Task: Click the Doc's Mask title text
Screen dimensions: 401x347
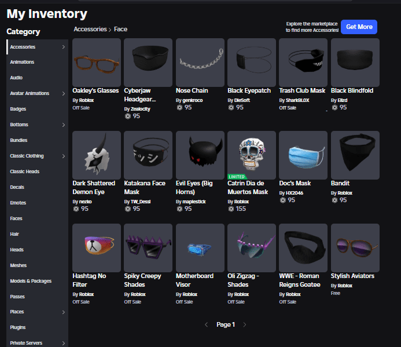Action: [x=295, y=183]
